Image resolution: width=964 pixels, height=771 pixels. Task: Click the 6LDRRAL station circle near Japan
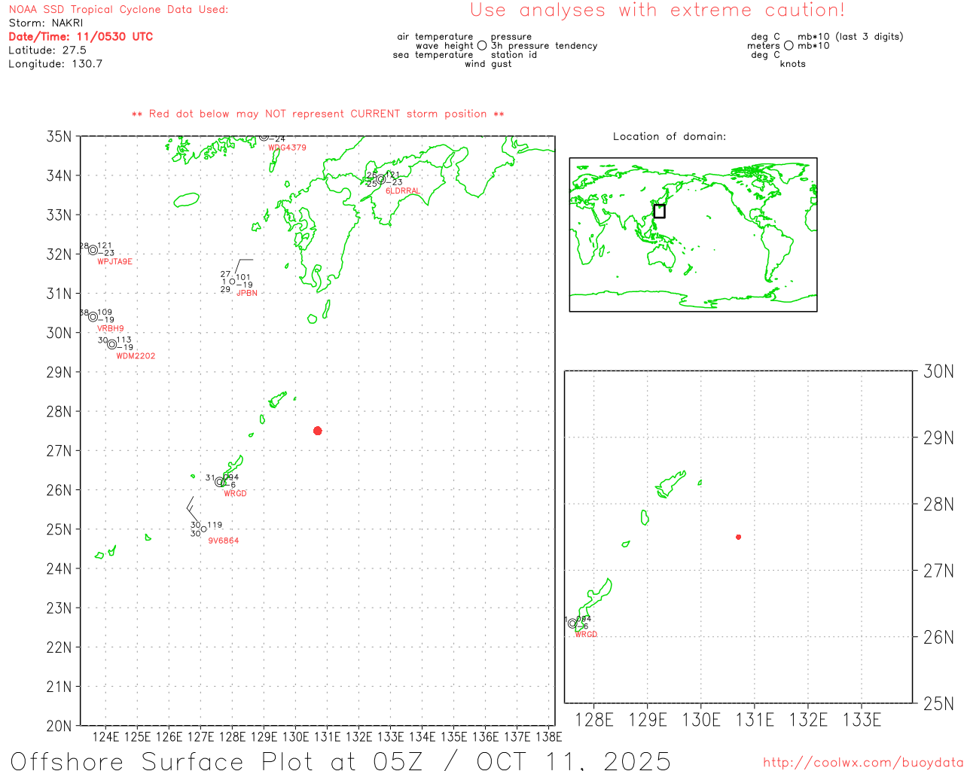tap(381, 179)
